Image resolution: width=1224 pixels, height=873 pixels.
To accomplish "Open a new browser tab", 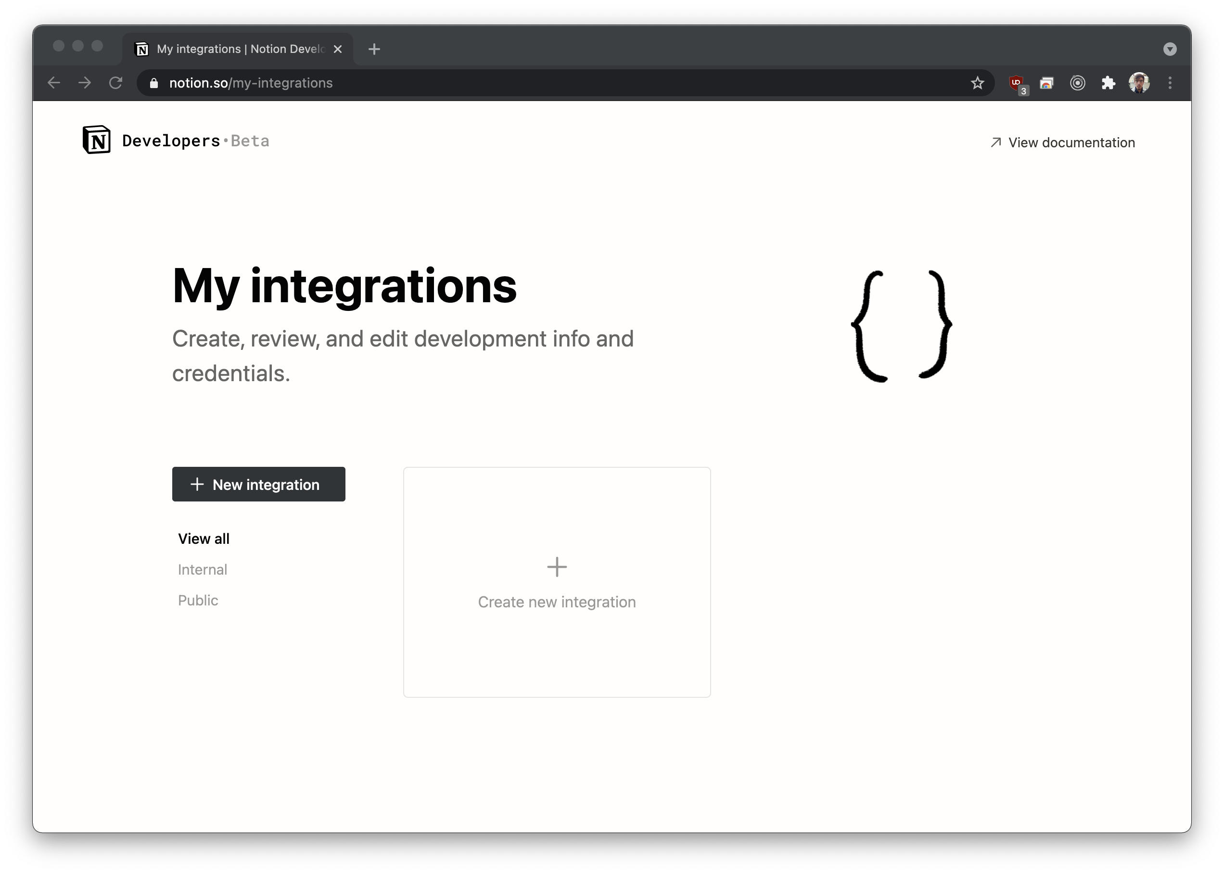I will coord(374,49).
